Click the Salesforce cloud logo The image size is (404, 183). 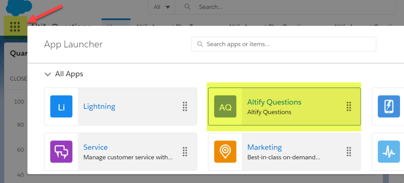19,8
